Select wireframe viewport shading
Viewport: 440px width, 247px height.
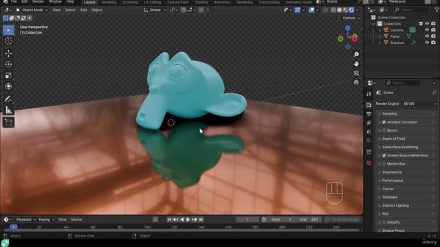pos(333,10)
